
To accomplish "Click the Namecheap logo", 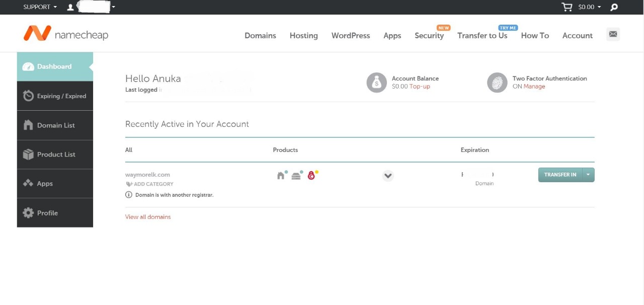I will click(65, 34).
